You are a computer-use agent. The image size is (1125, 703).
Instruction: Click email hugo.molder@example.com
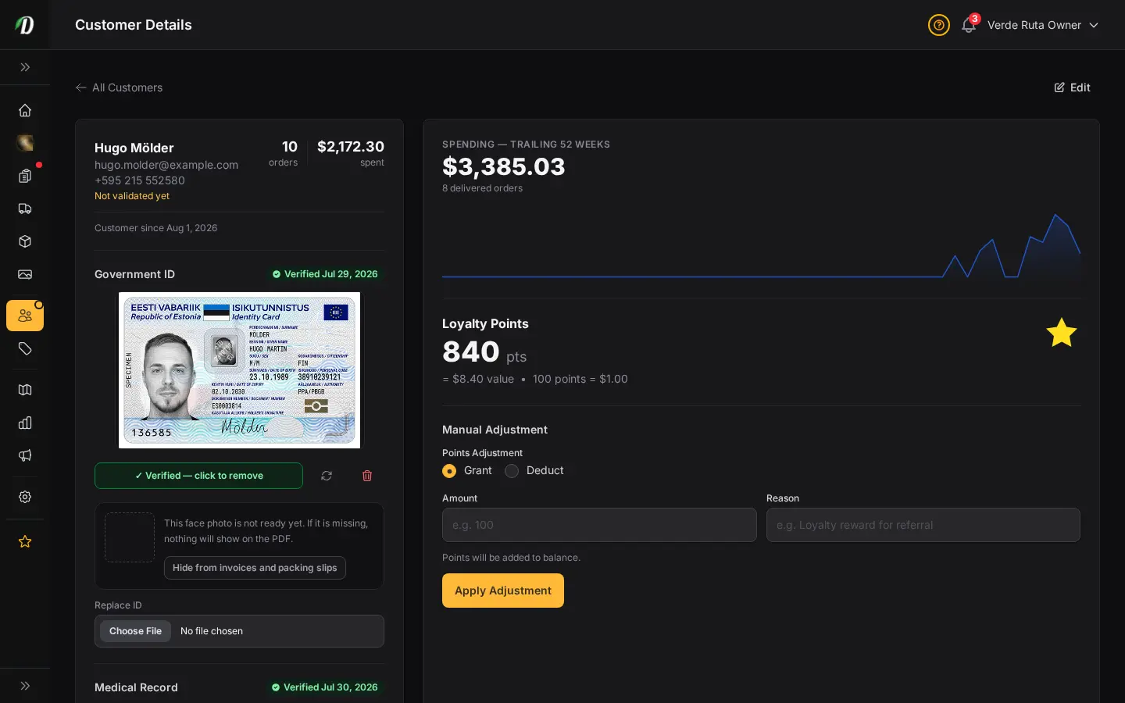click(166, 165)
